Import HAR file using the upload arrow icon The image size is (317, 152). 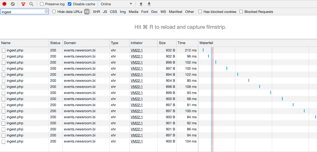[141, 4]
